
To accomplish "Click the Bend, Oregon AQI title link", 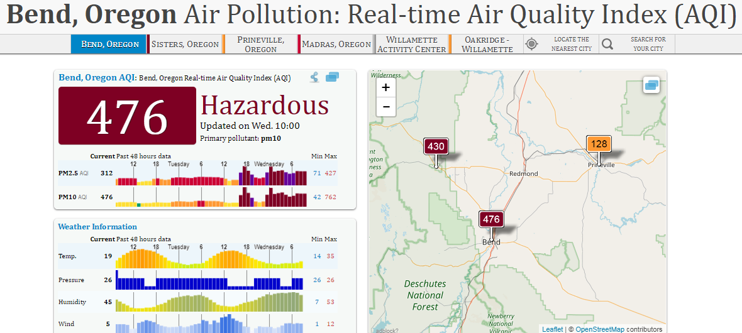I will [97, 77].
